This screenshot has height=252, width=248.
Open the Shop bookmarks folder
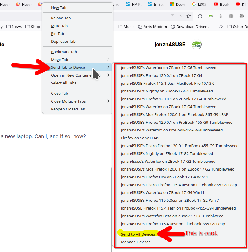pyautogui.click(x=33, y=27)
